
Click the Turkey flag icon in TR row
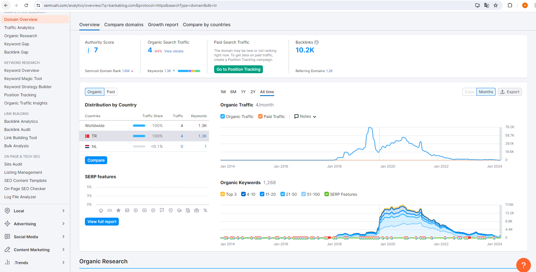pos(87,136)
